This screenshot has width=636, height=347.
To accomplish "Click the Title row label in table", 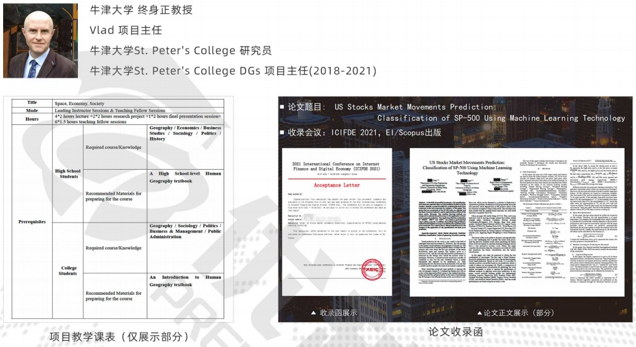I will [28, 103].
